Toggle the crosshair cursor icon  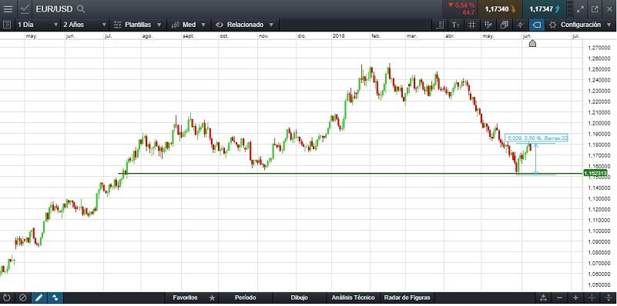(520, 25)
